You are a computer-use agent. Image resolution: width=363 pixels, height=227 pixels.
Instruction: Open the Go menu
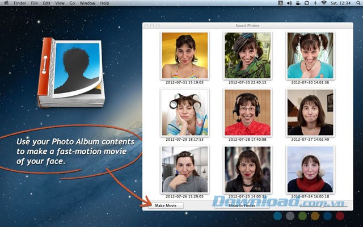coord(72,3)
